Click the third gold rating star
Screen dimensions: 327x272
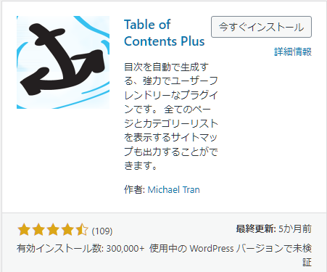53,230
